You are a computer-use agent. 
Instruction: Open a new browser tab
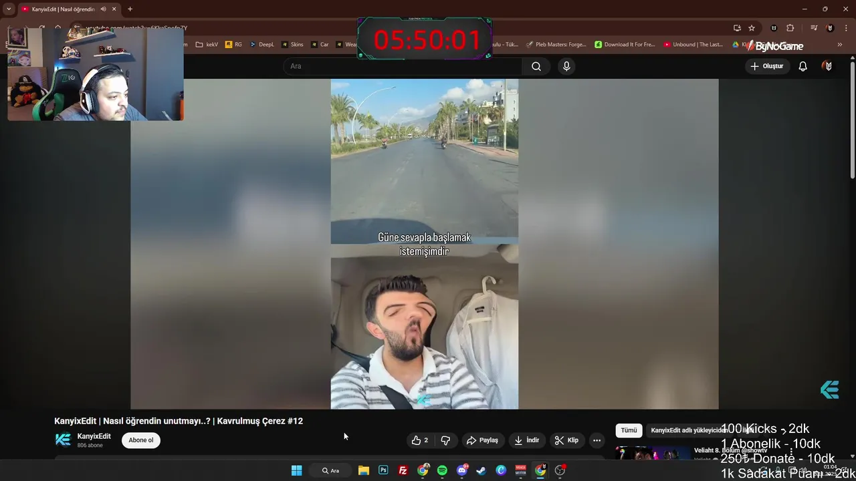coord(130,9)
